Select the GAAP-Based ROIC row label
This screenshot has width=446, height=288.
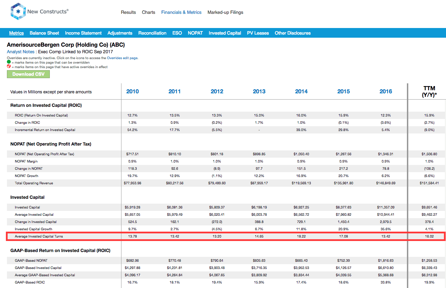30,282
